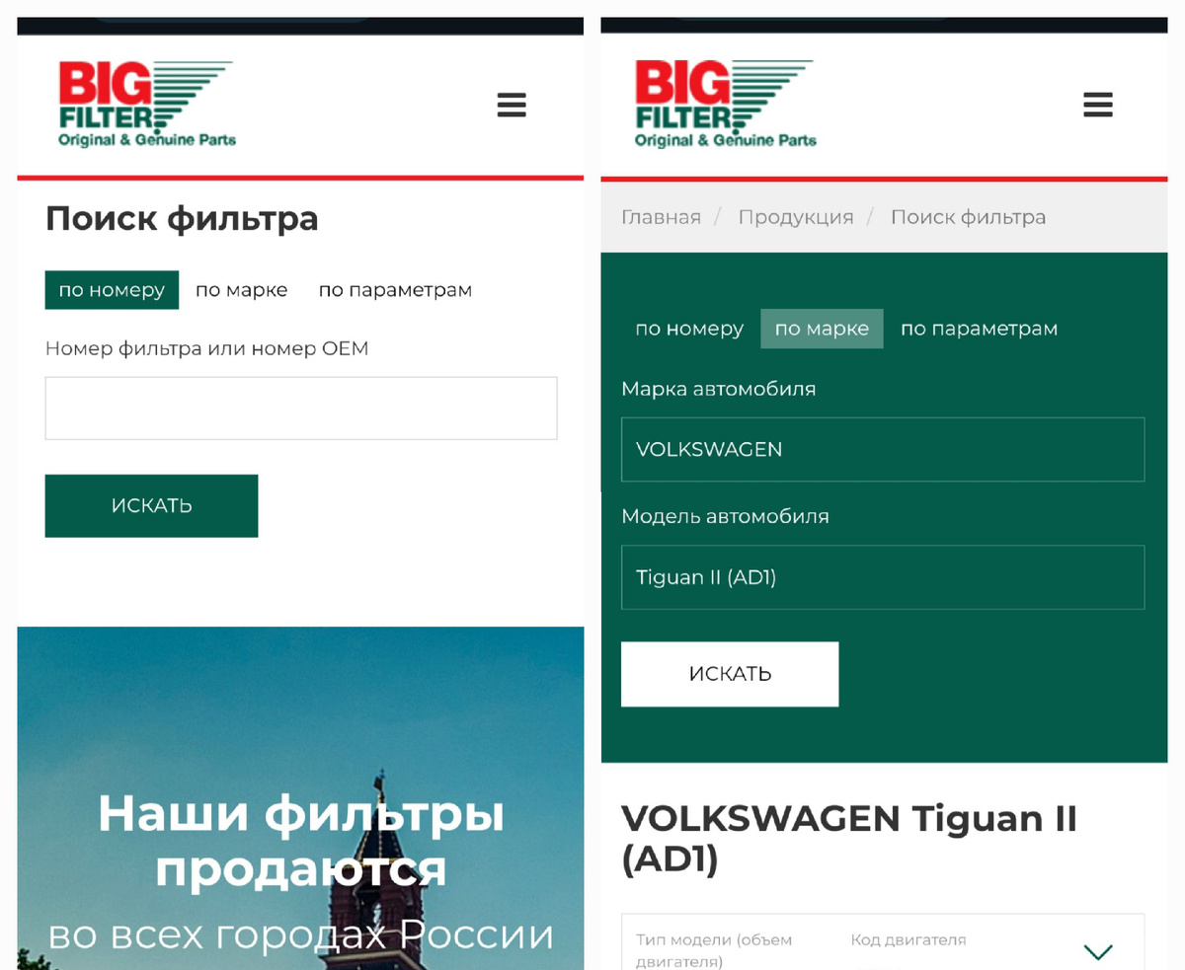The height and width of the screenshot is (970, 1185).
Task: Go to Главная breadcrumb link
Action: point(661,217)
